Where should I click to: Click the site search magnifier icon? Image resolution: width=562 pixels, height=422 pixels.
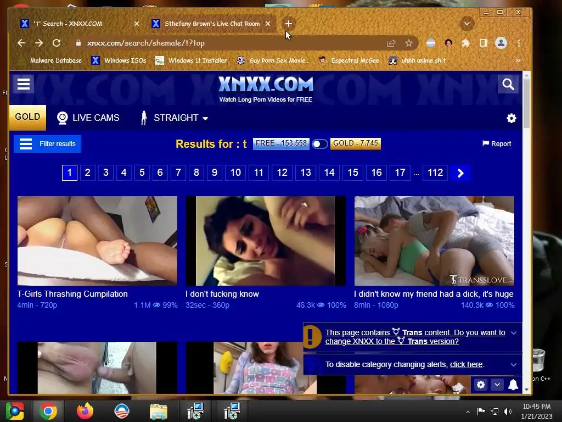pos(508,84)
